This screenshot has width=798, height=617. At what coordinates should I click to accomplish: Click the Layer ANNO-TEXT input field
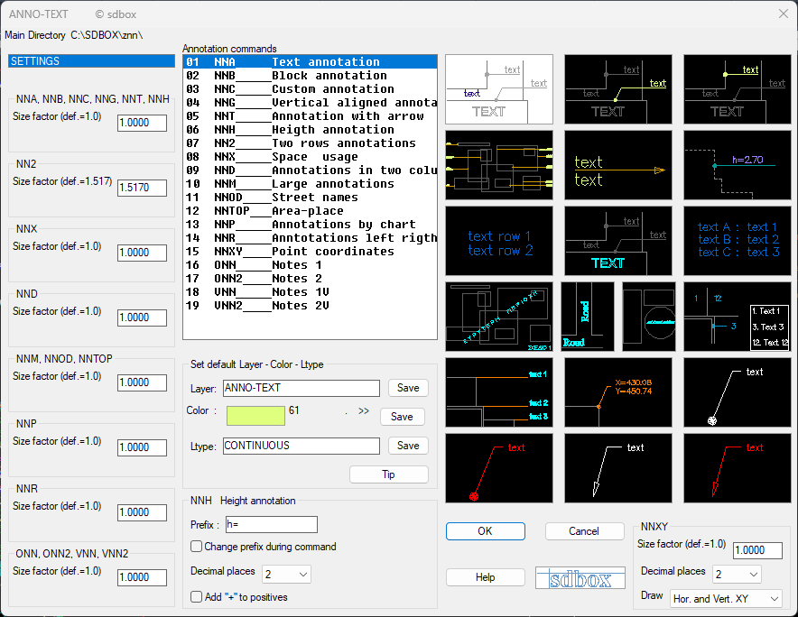[302, 388]
